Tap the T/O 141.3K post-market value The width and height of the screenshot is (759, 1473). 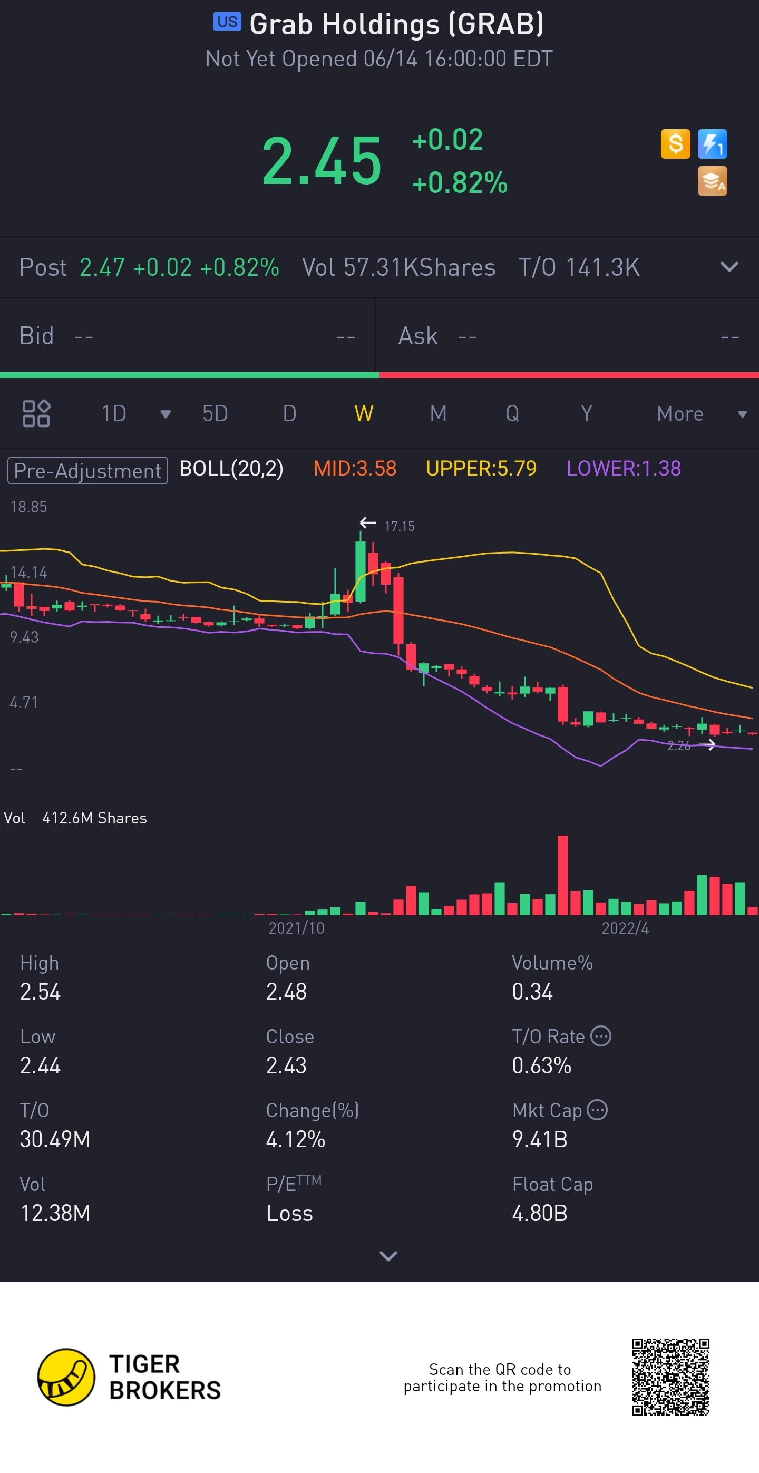(x=579, y=267)
